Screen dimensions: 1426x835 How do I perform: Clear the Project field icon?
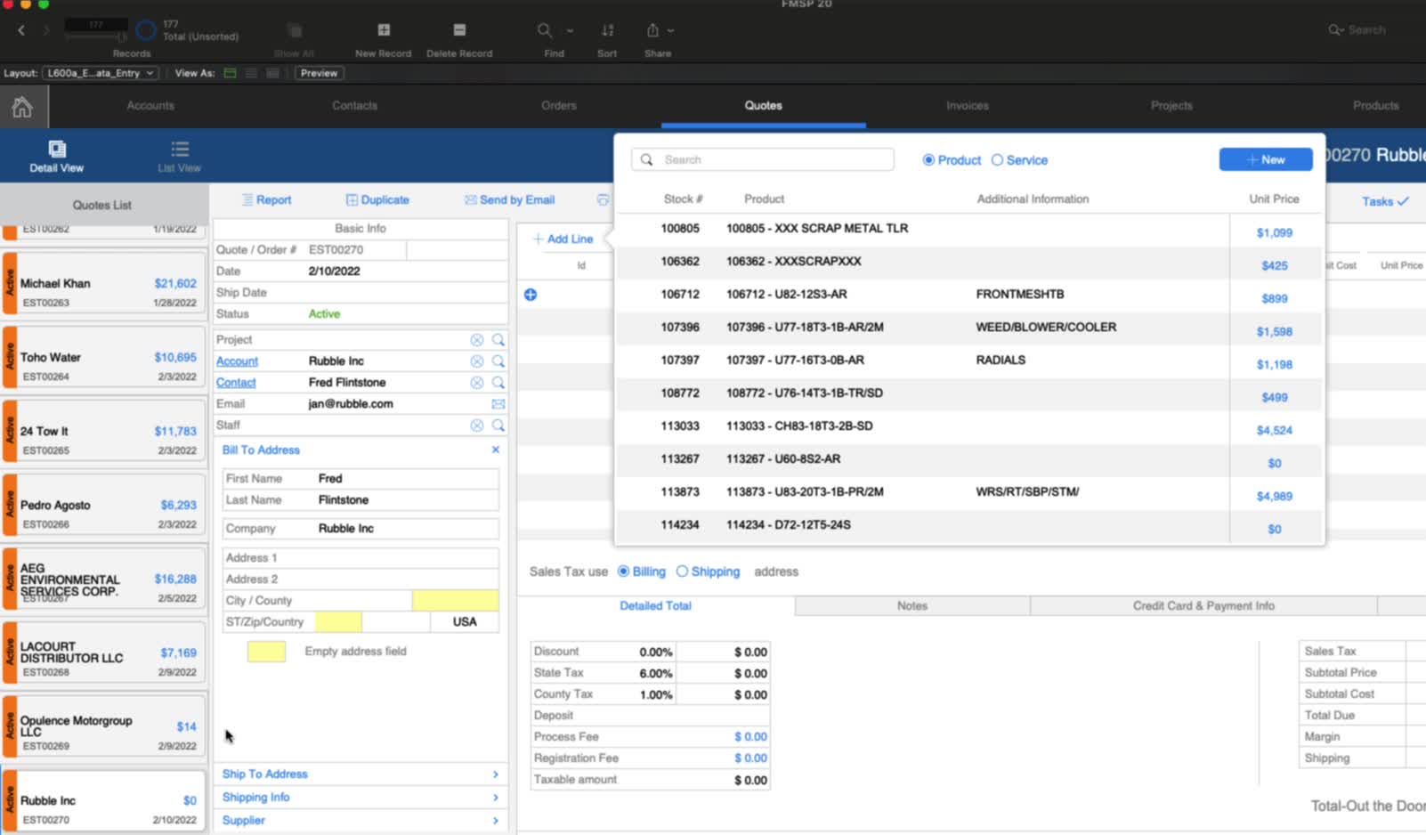point(477,340)
